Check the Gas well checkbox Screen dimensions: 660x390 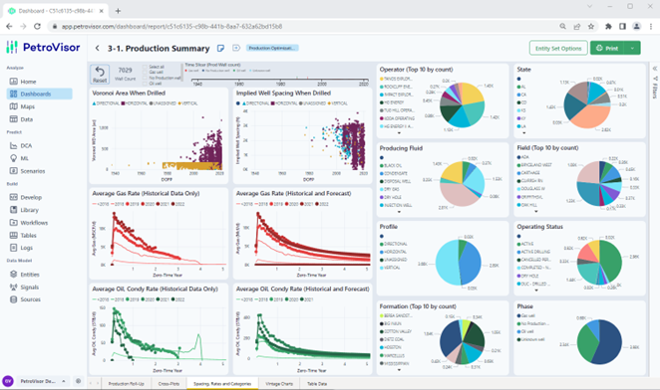click(x=146, y=73)
